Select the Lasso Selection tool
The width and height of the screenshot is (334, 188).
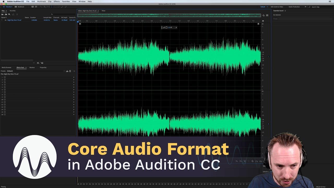click(x=59, y=7)
